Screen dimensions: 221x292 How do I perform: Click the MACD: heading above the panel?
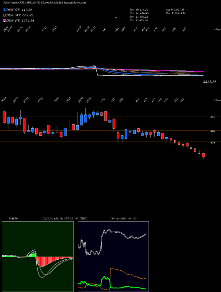click(13, 219)
